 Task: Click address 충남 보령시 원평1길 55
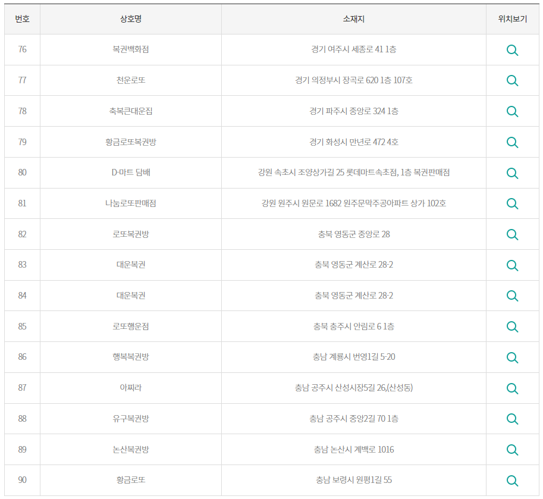[353, 479]
